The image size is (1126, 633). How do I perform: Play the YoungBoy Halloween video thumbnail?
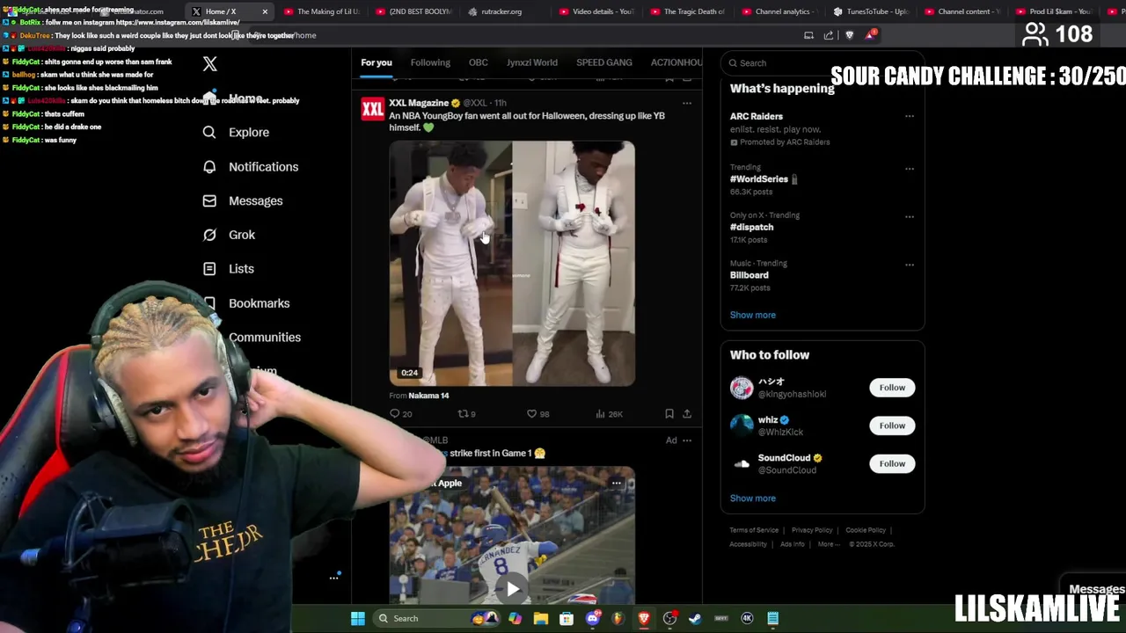[x=512, y=263]
